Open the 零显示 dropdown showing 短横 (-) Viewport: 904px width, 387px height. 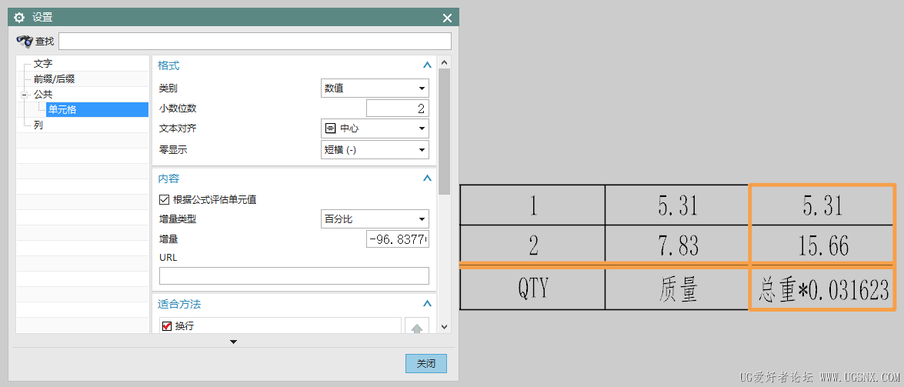point(375,150)
